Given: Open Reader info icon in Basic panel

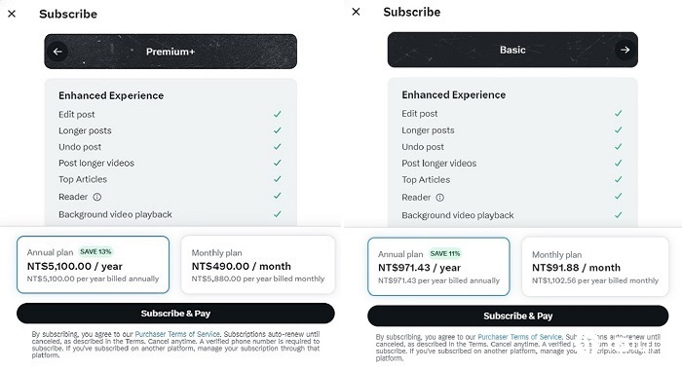Looking at the screenshot, I should 439,198.
